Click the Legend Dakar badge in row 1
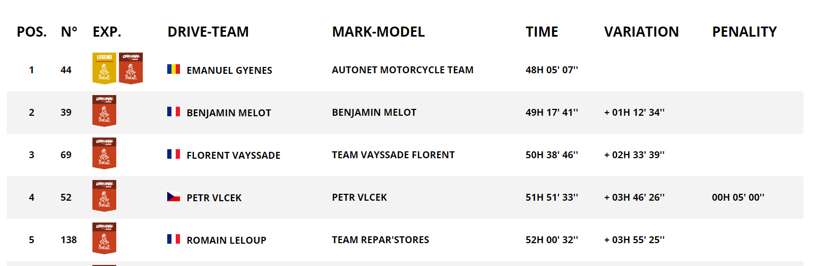The width and height of the screenshot is (816, 266). click(x=104, y=68)
